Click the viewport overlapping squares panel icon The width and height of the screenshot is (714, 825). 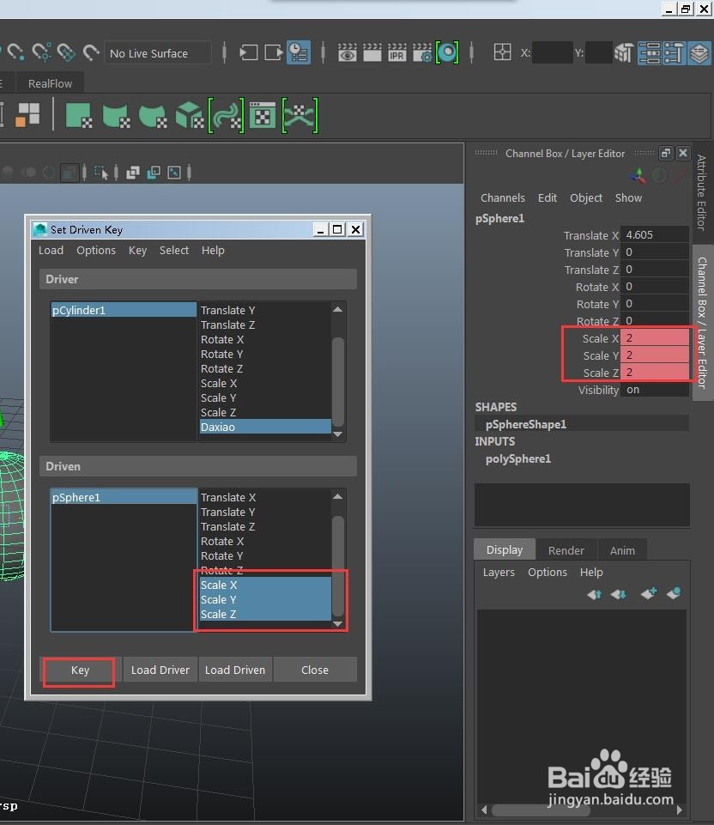point(133,172)
